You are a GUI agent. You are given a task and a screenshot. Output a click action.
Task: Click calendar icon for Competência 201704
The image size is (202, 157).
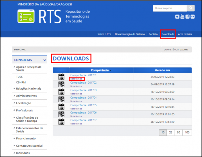pos(61,99)
